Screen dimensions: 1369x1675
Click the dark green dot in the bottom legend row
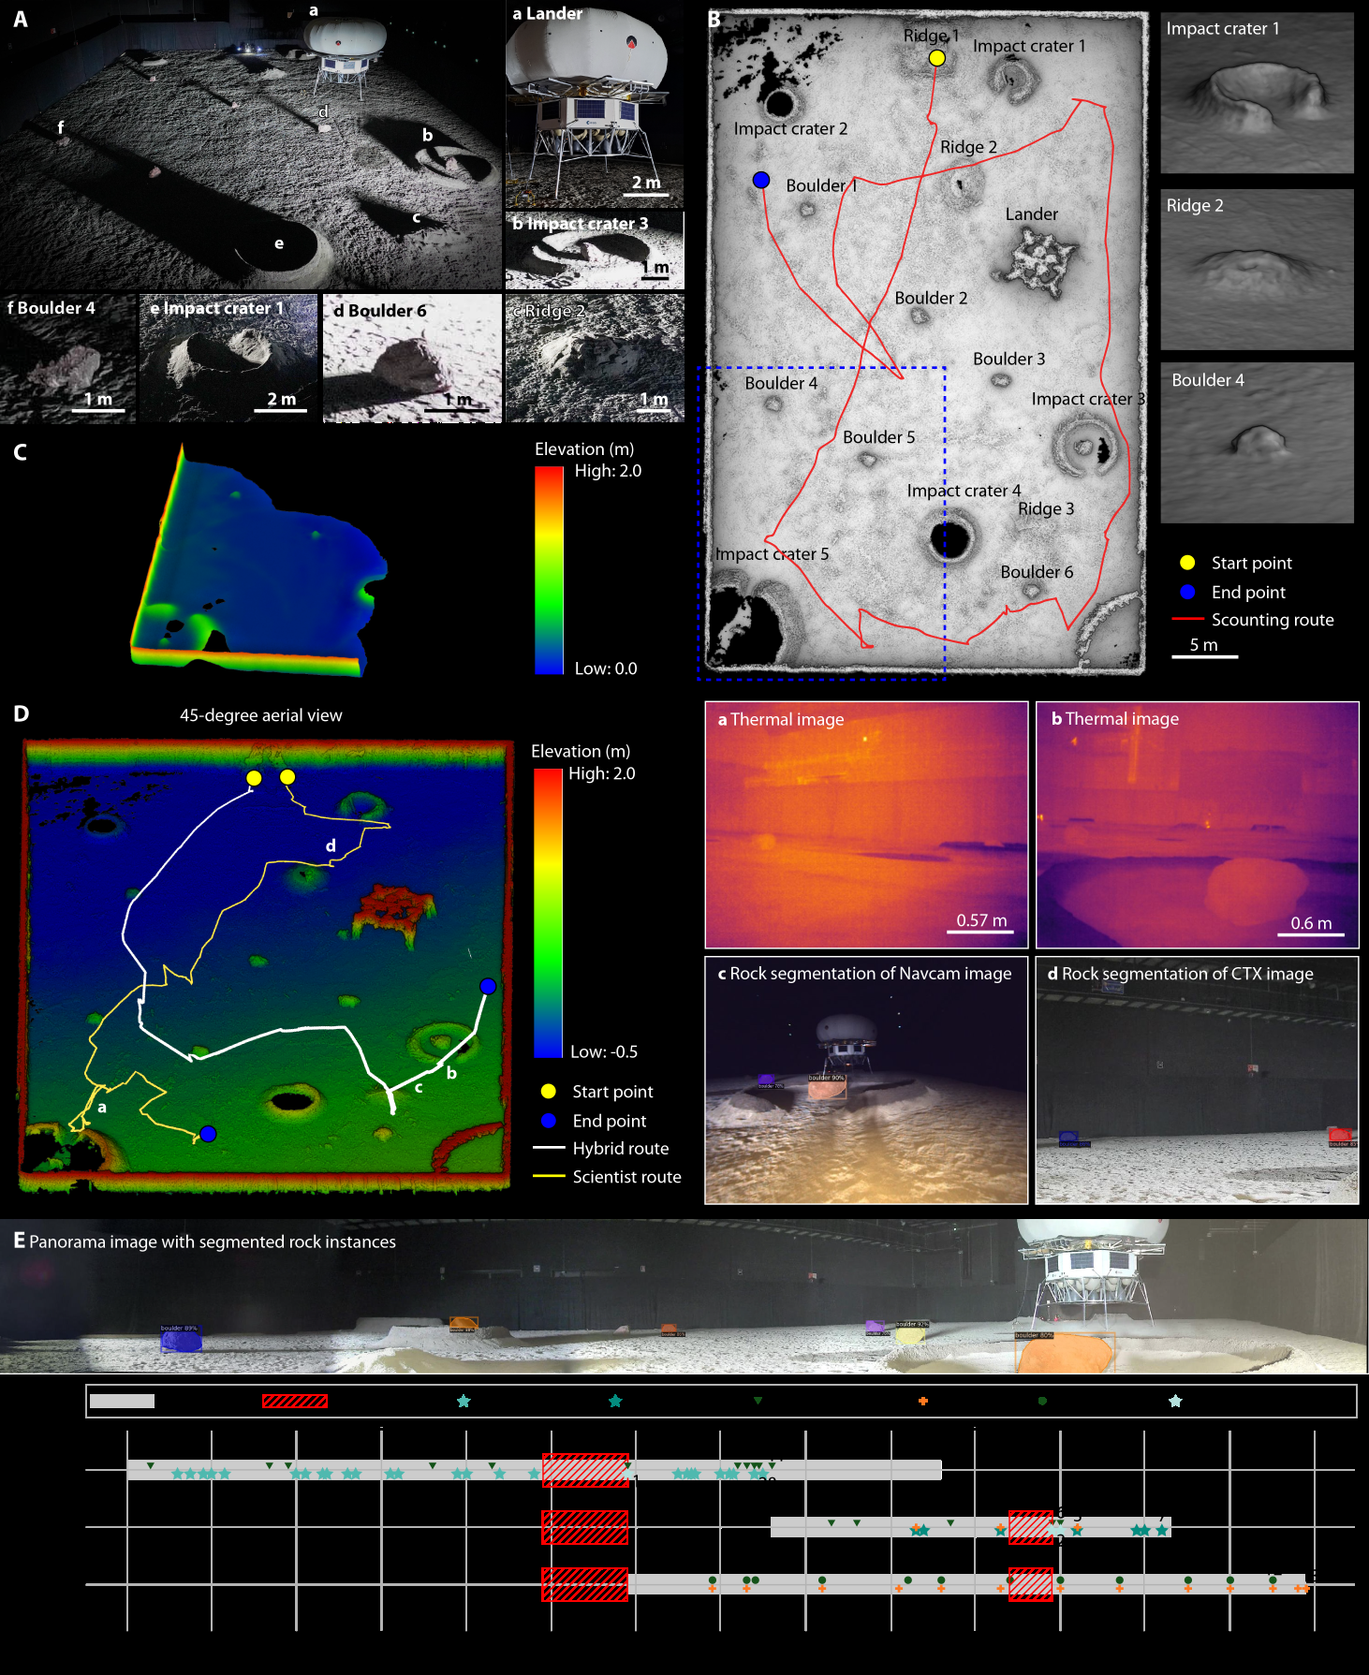click(x=1042, y=1401)
